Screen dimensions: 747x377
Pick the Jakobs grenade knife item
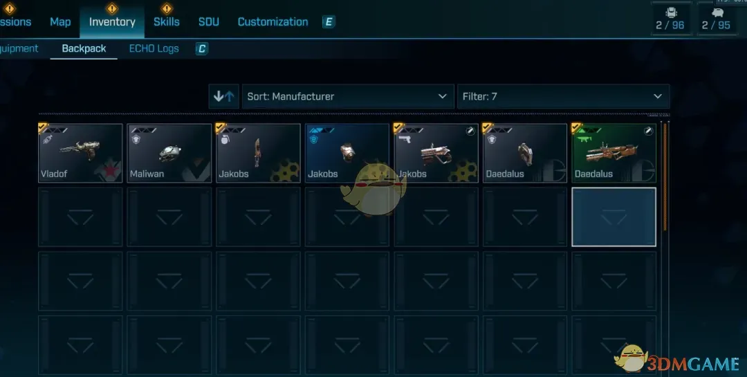pyautogui.click(x=258, y=153)
